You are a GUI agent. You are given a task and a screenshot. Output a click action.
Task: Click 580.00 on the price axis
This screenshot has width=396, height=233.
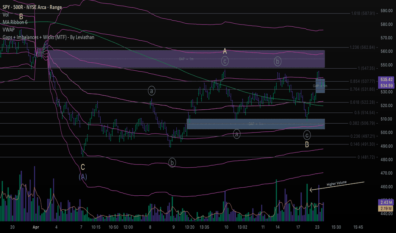(x=386, y=25)
